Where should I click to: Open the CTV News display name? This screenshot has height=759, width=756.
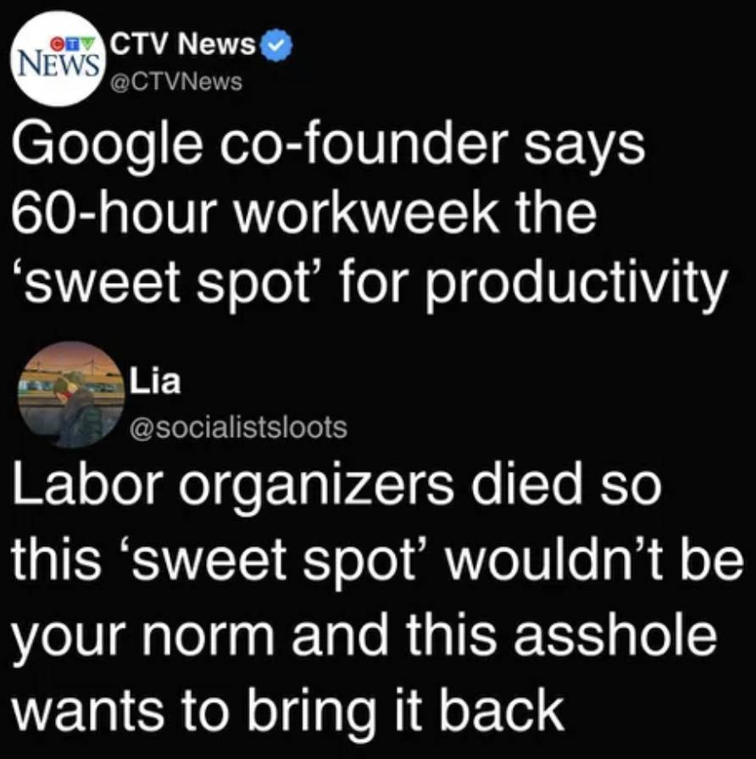click(183, 45)
